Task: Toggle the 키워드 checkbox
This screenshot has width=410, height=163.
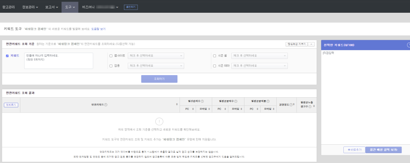Action: (7, 56)
